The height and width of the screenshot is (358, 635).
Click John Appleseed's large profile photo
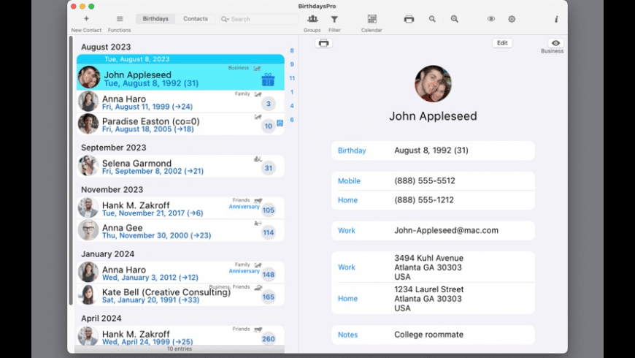[433, 83]
